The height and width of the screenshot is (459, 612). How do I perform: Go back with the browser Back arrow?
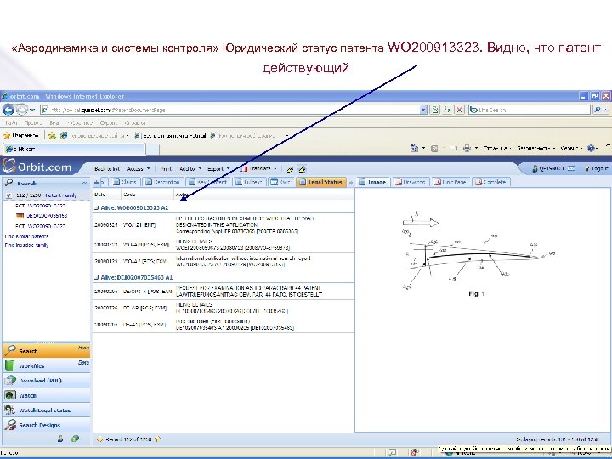tap(8, 110)
